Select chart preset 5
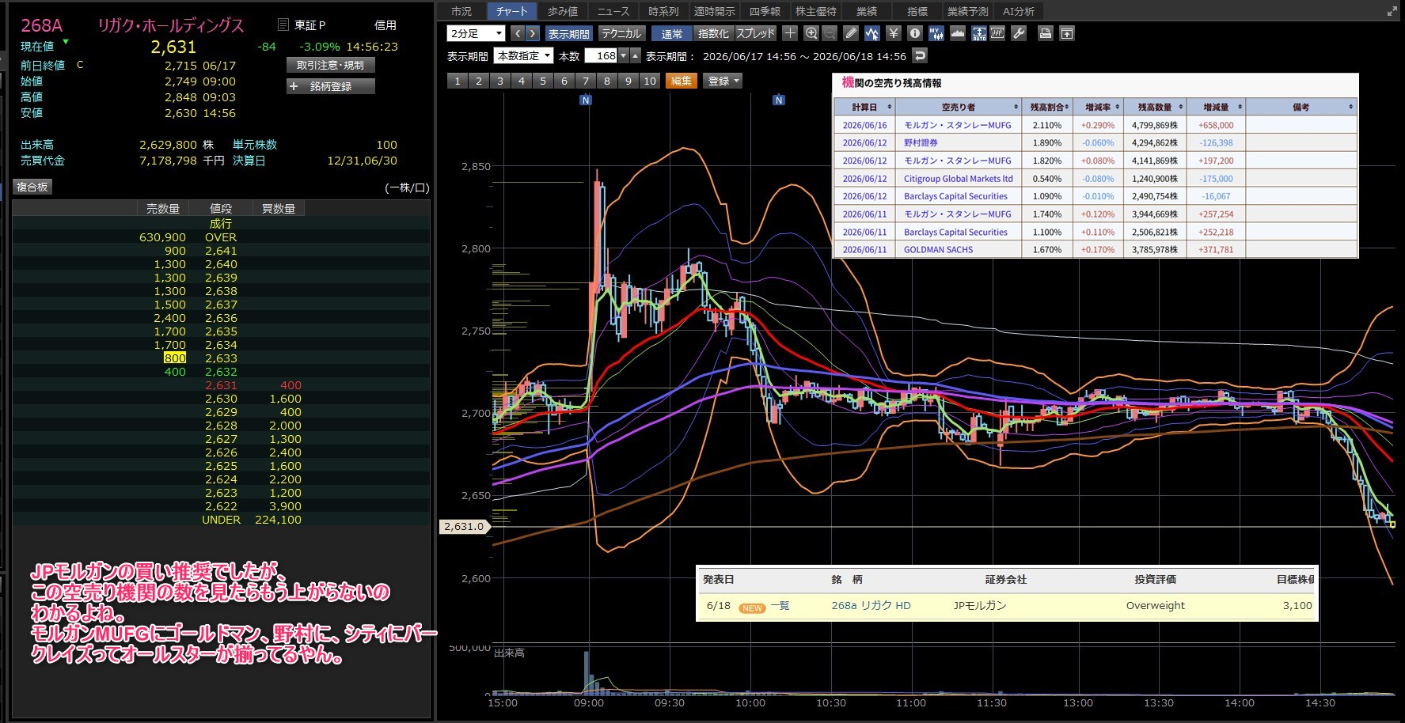Screen dimensions: 1405x723 [542, 81]
